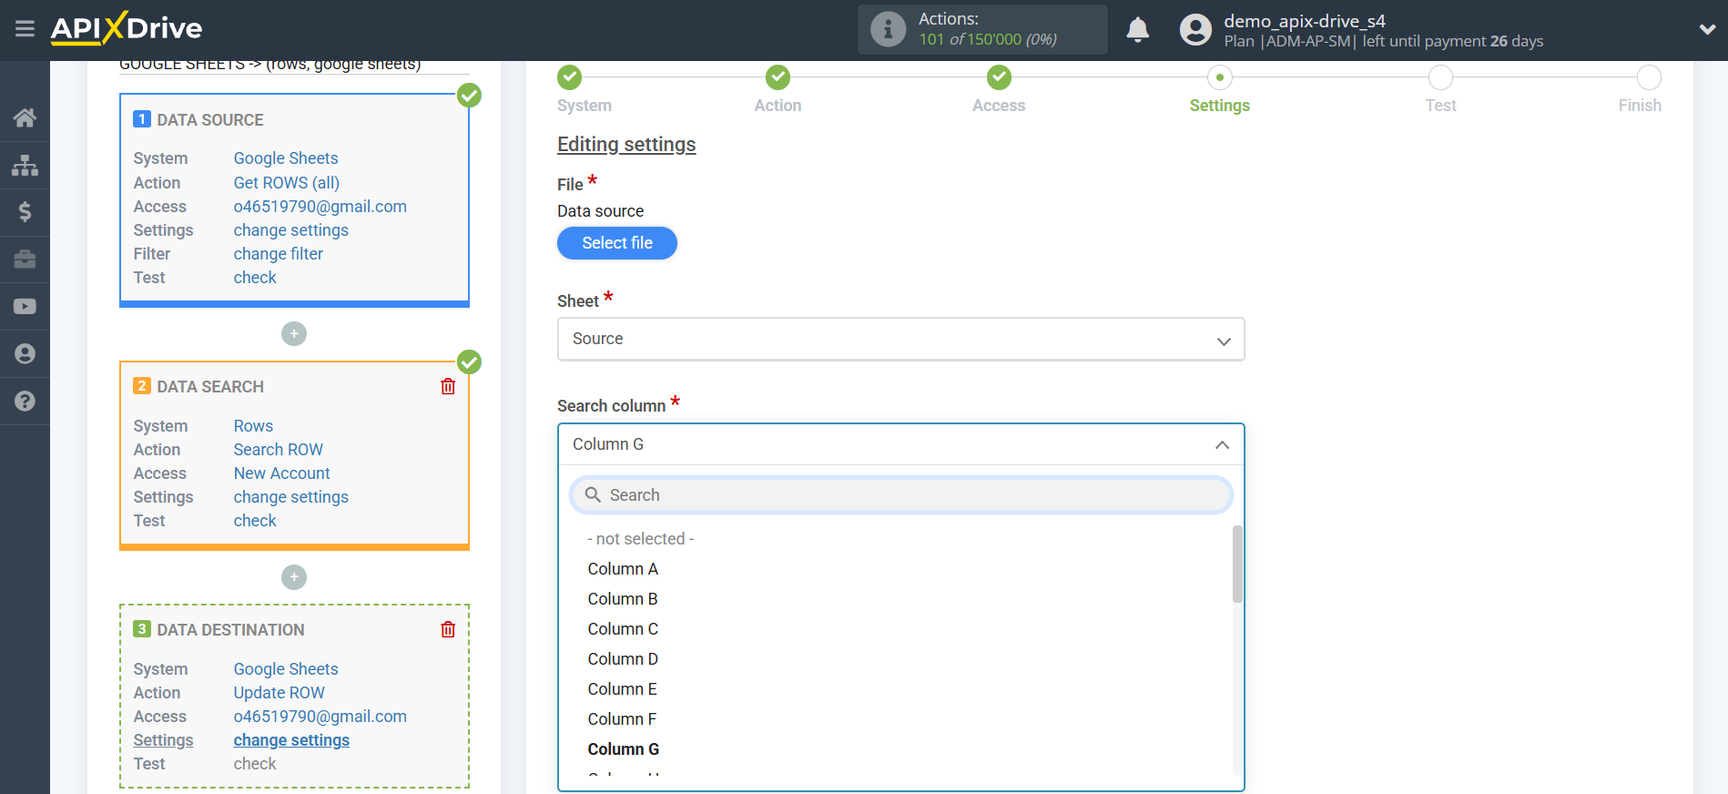Select Column F option
This screenshot has height=794, width=1728.
(x=622, y=719)
